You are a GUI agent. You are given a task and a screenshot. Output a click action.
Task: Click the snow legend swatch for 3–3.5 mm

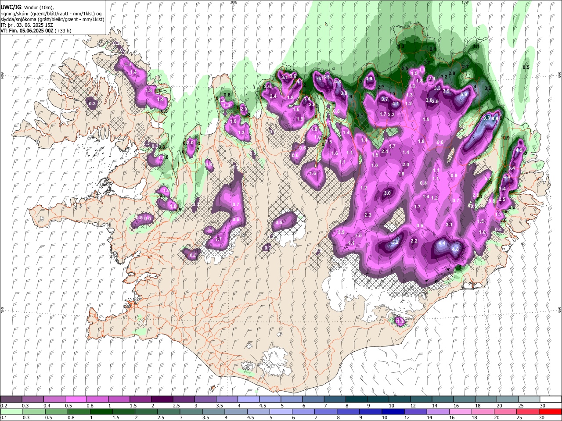coord(205,399)
